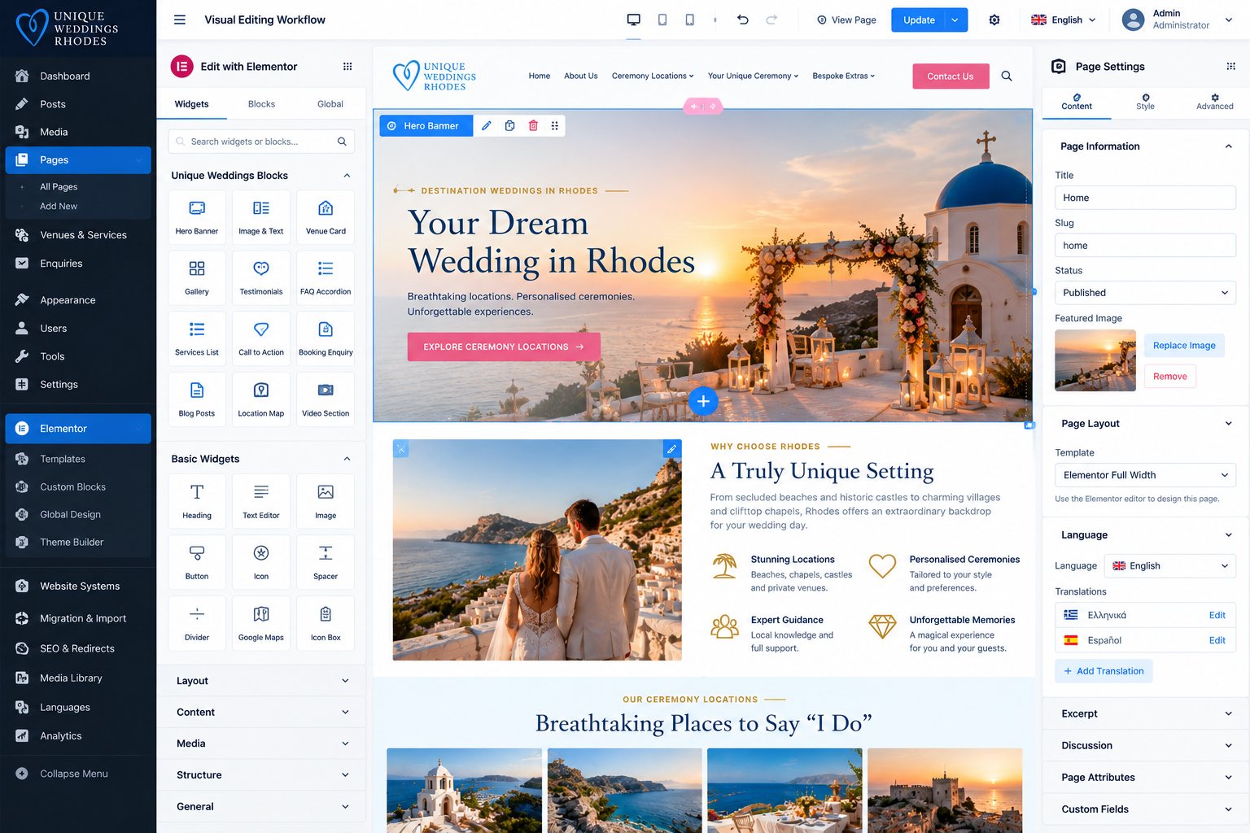The width and height of the screenshot is (1250, 833).
Task: Open the page Language dropdown
Action: [1170, 566]
